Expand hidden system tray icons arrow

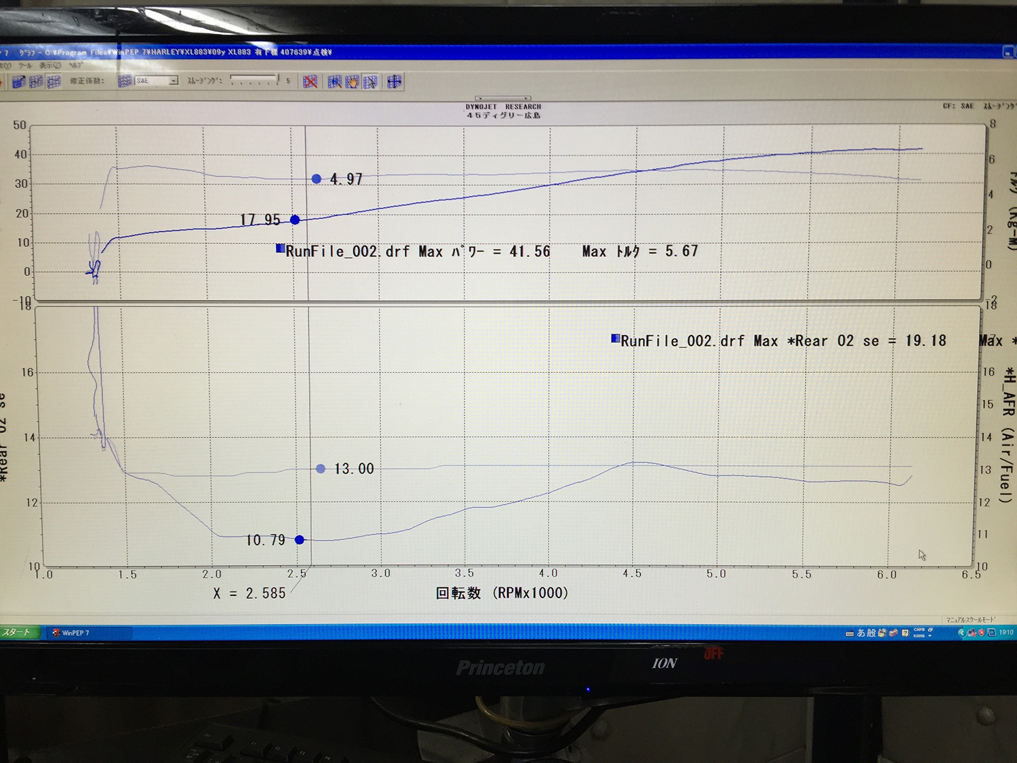pyautogui.click(x=960, y=633)
